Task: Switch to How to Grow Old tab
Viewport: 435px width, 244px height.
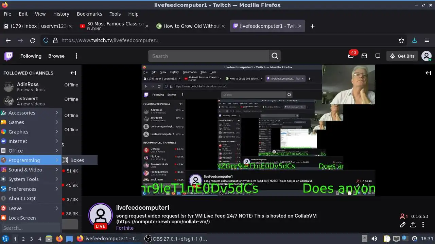Action: [191, 26]
